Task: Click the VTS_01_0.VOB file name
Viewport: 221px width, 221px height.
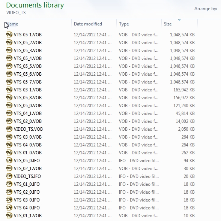Action: 28,153
